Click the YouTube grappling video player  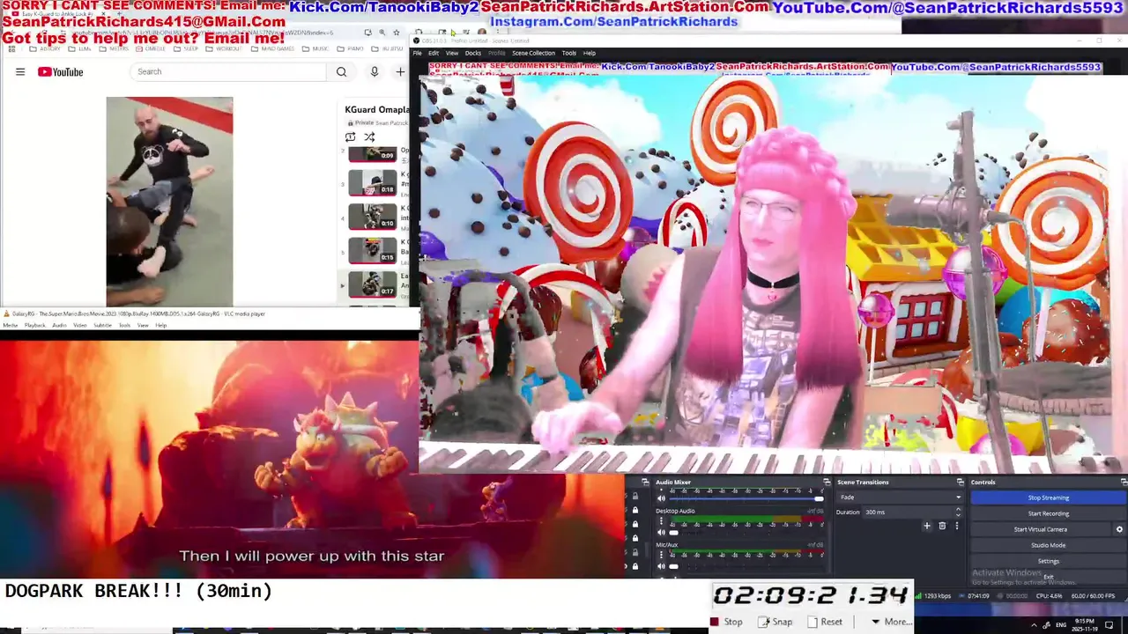pyautogui.click(x=169, y=201)
